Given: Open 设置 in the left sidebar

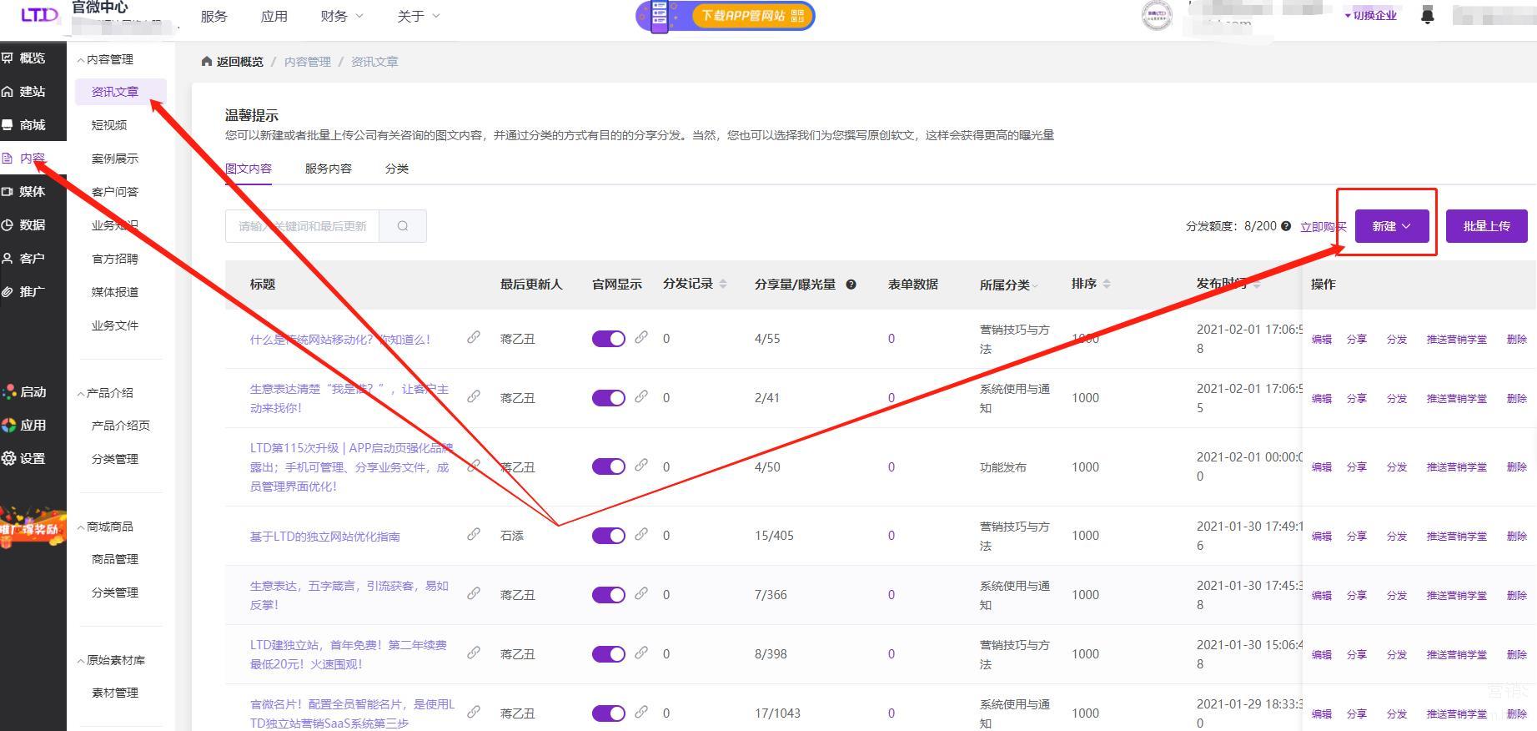Looking at the screenshot, I should (x=32, y=459).
